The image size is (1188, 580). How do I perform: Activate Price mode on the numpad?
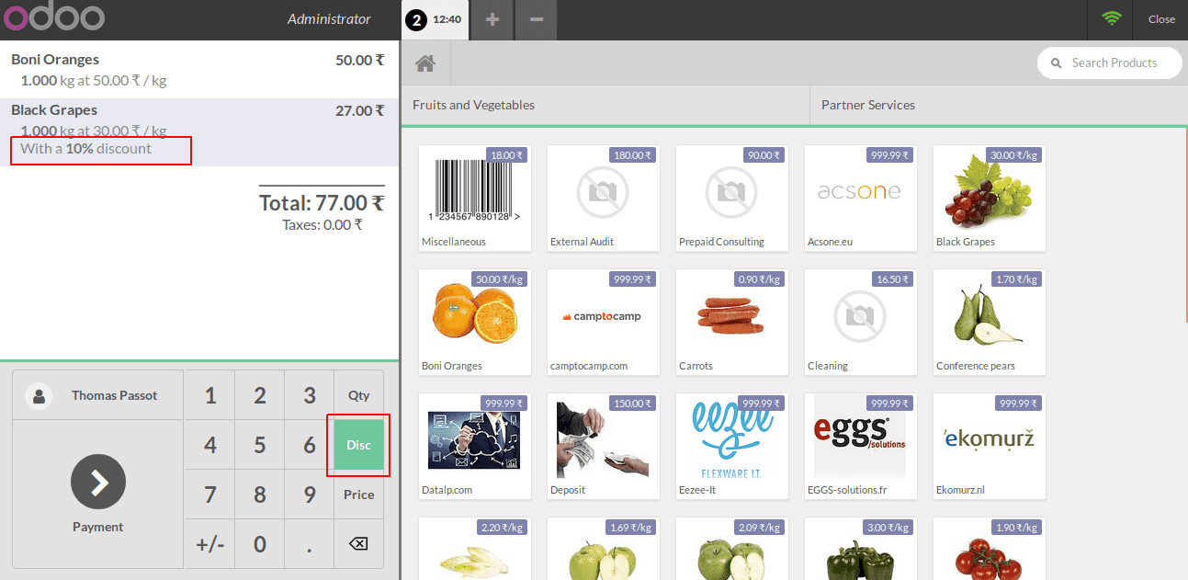358,495
